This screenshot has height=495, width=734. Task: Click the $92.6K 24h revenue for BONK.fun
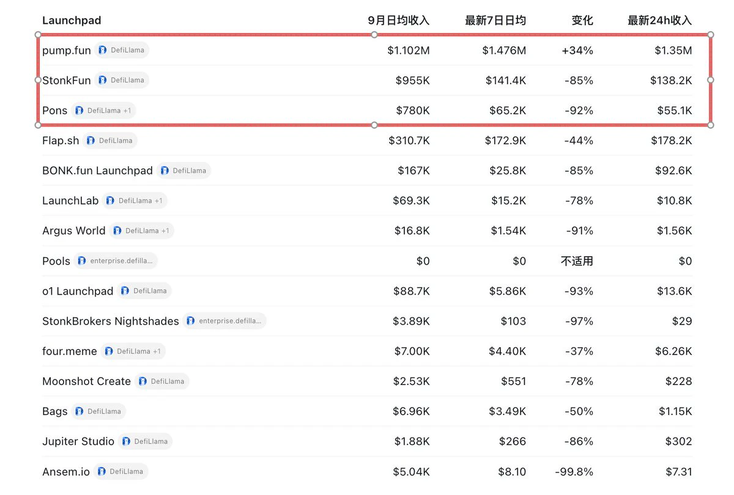click(675, 170)
